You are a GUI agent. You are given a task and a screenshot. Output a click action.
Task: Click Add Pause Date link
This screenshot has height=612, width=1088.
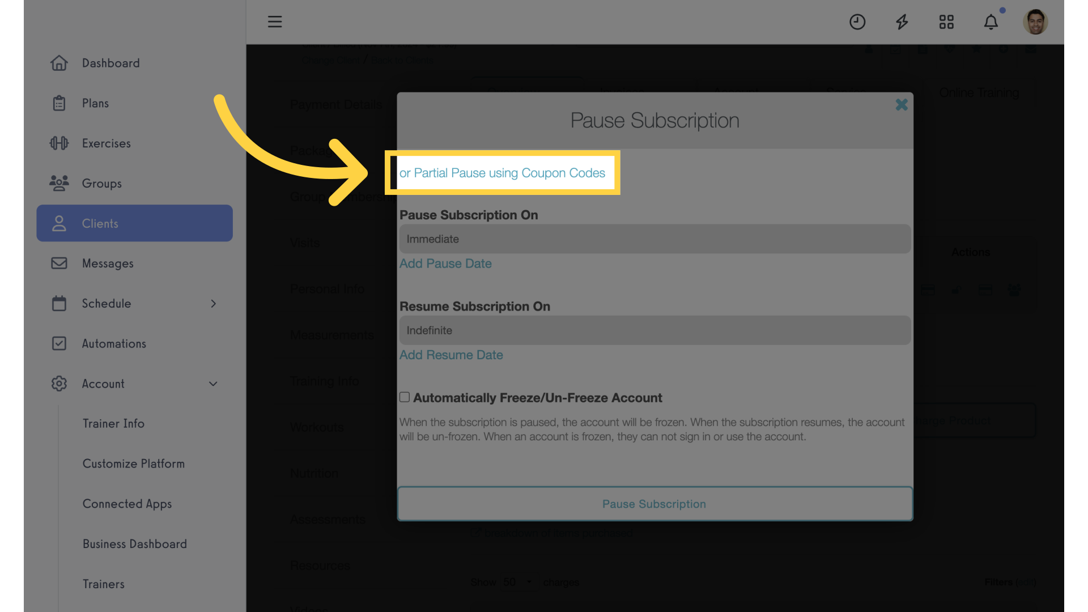[445, 263]
